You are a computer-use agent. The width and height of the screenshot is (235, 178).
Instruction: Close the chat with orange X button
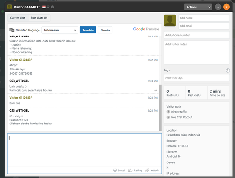click(x=227, y=7)
